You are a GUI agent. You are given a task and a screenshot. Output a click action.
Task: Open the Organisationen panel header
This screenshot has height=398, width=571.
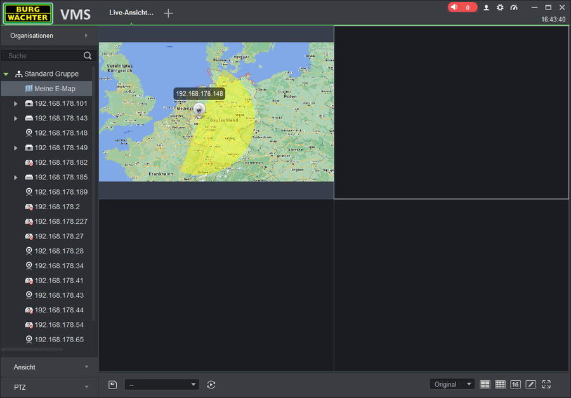49,35
